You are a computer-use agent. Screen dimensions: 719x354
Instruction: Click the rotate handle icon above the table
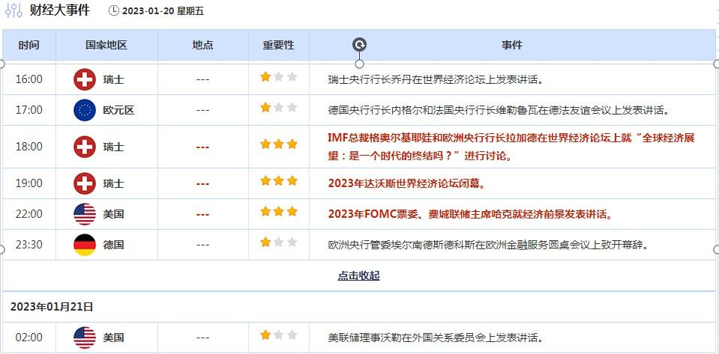359,45
